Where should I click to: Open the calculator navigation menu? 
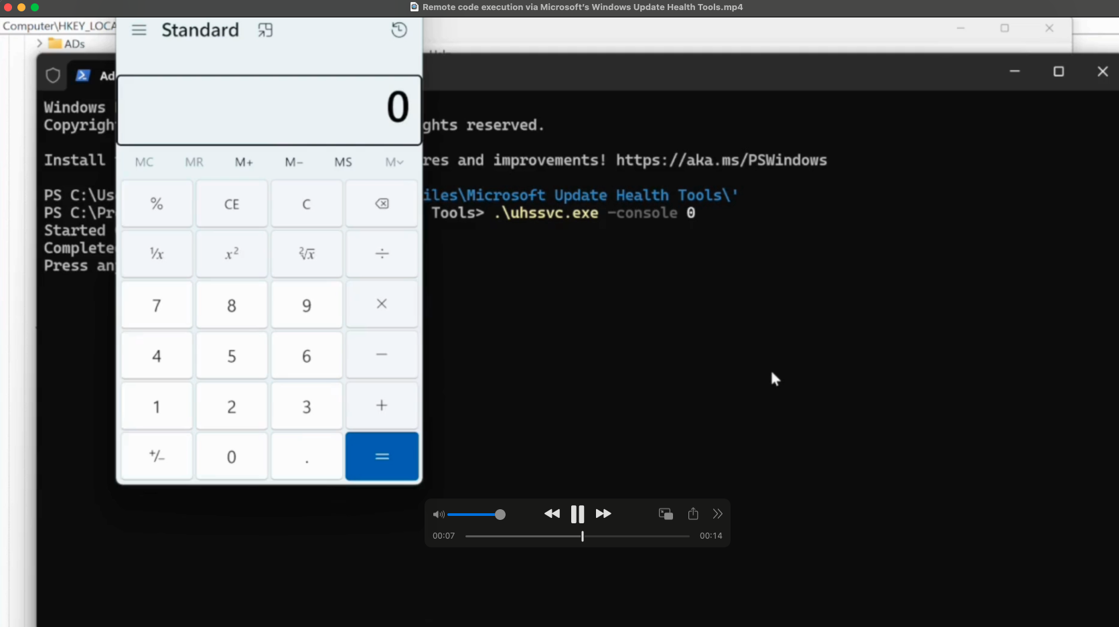(x=139, y=29)
